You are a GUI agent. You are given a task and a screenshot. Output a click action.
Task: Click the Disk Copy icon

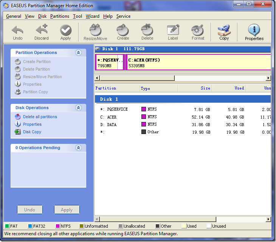[18, 132]
